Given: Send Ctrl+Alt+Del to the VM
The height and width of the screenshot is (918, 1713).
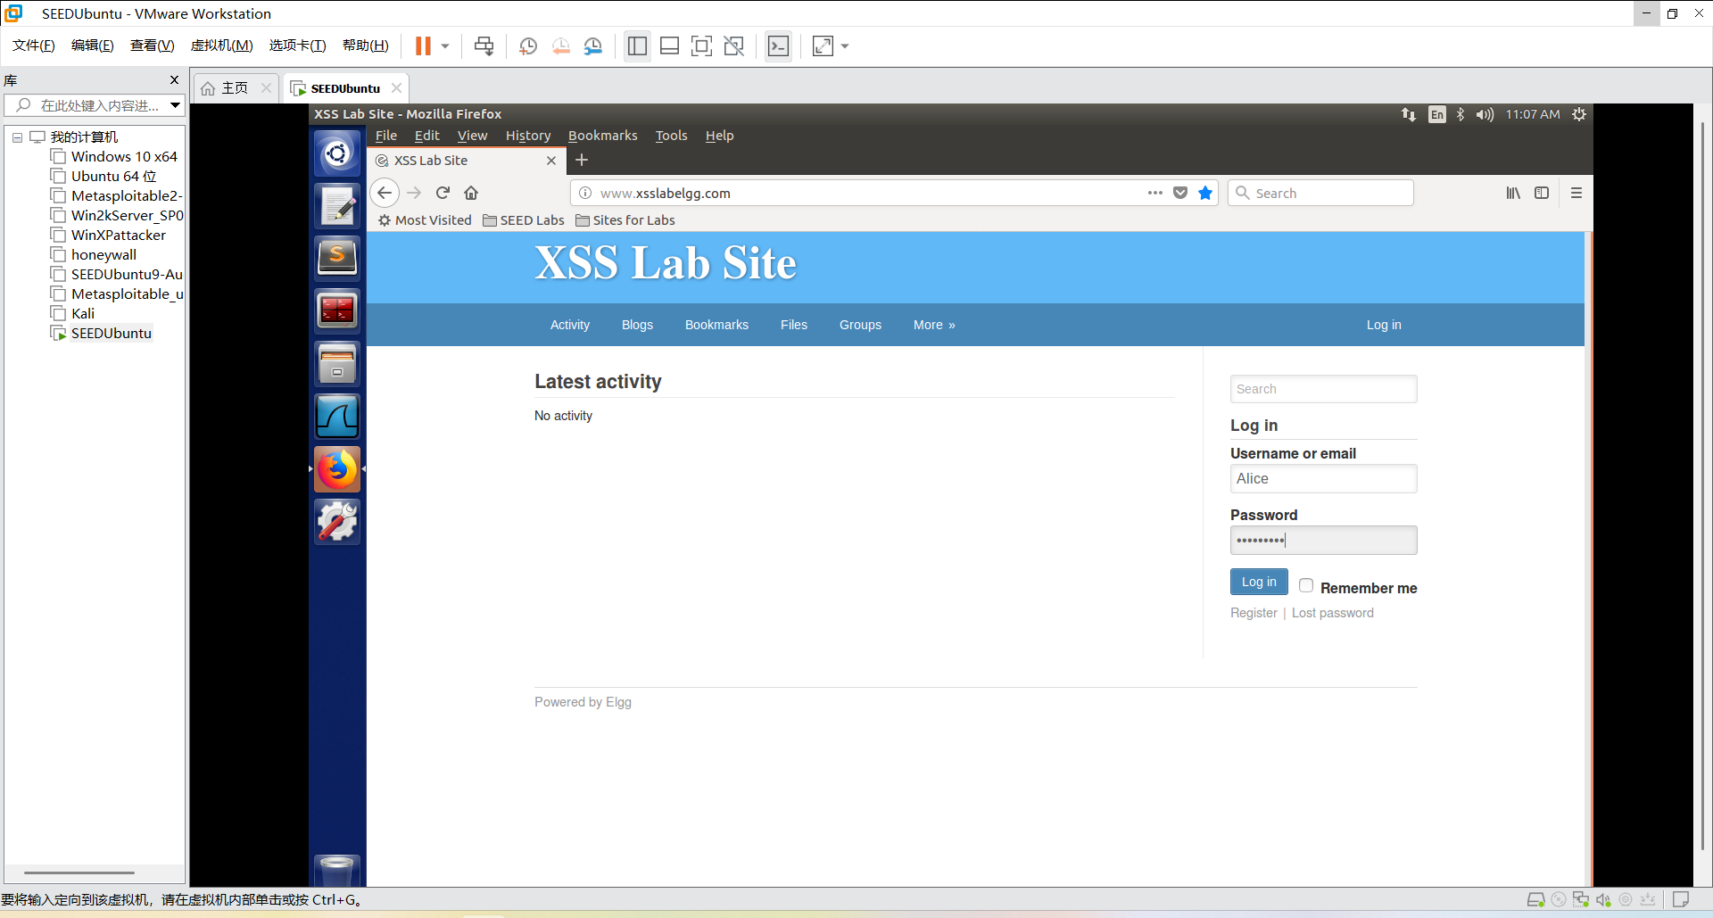Looking at the screenshot, I should click(x=484, y=46).
